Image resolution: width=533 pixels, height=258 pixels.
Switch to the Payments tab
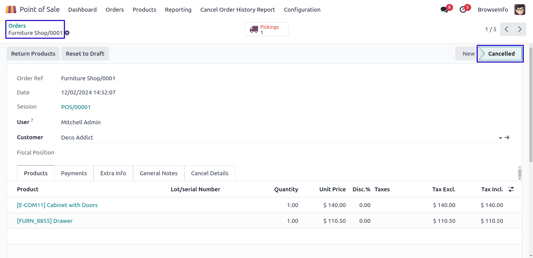(x=74, y=173)
